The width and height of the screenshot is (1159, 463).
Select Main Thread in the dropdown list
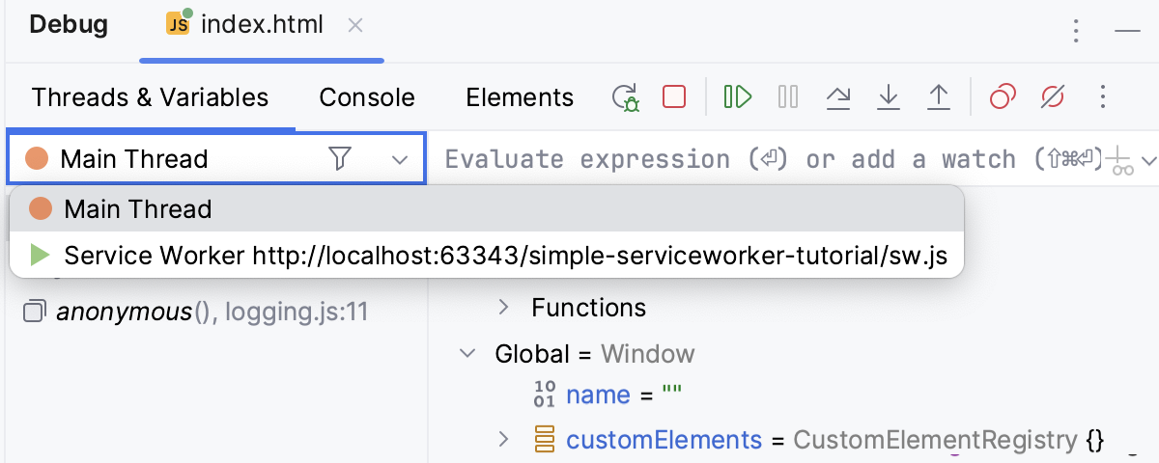[137, 209]
